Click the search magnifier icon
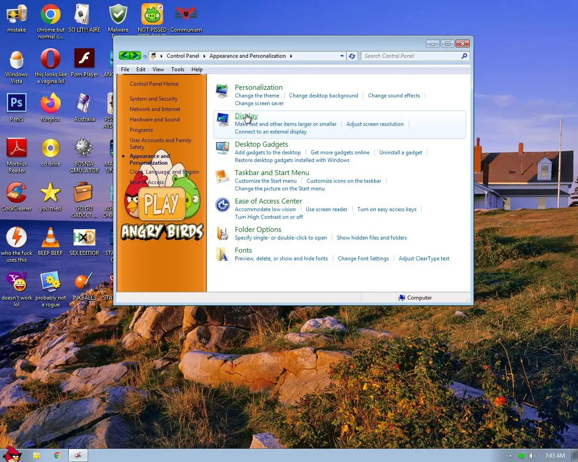 [x=464, y=56]
